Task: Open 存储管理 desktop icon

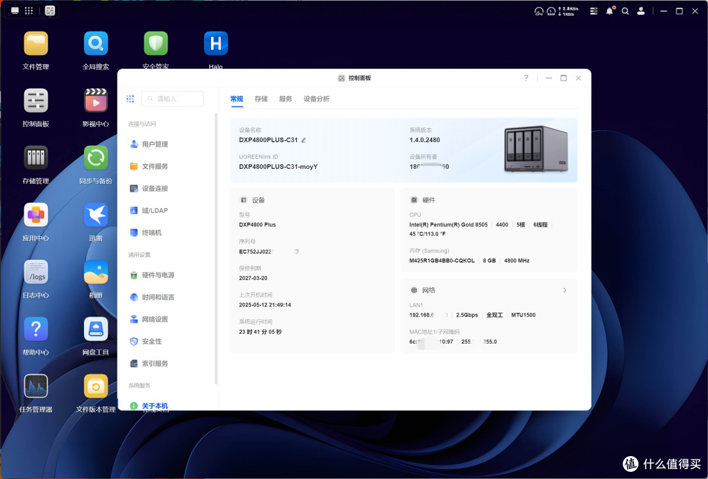Action: pos(35,158)
